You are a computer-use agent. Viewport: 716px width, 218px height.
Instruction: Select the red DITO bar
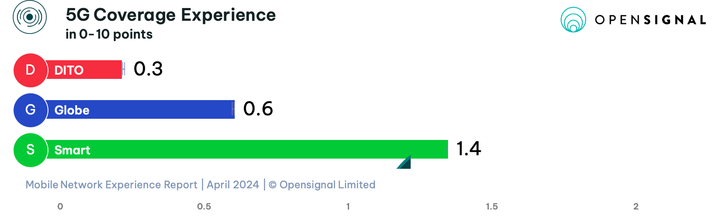[x=84, y=70]
